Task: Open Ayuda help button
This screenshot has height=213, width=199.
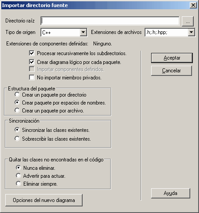Action: (170, 193)
